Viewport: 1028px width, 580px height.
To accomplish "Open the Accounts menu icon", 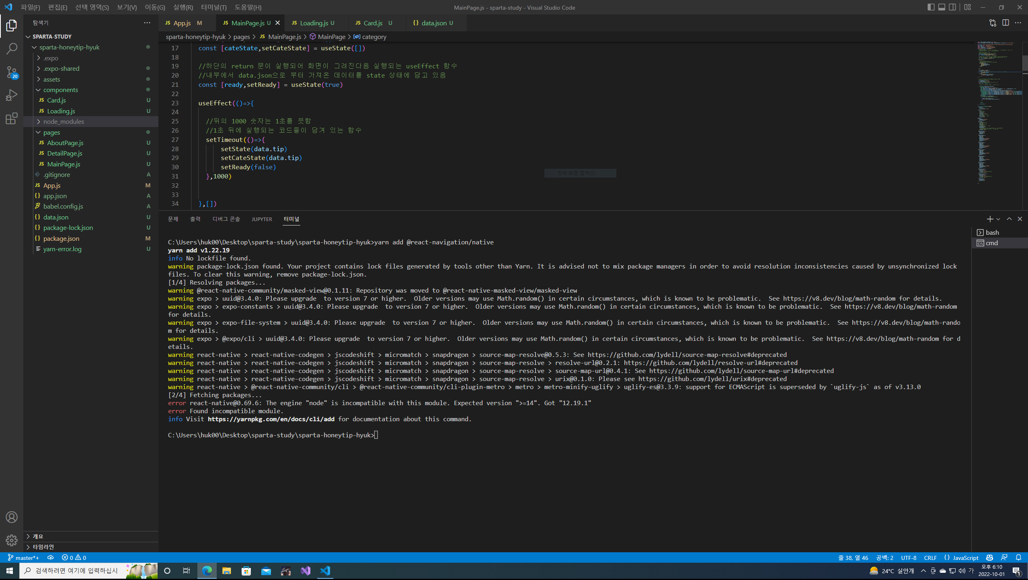I will (12, 517).
